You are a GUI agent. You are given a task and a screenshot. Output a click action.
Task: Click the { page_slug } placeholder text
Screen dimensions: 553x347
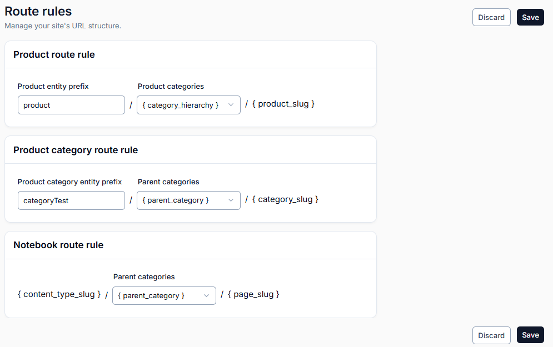253,294
